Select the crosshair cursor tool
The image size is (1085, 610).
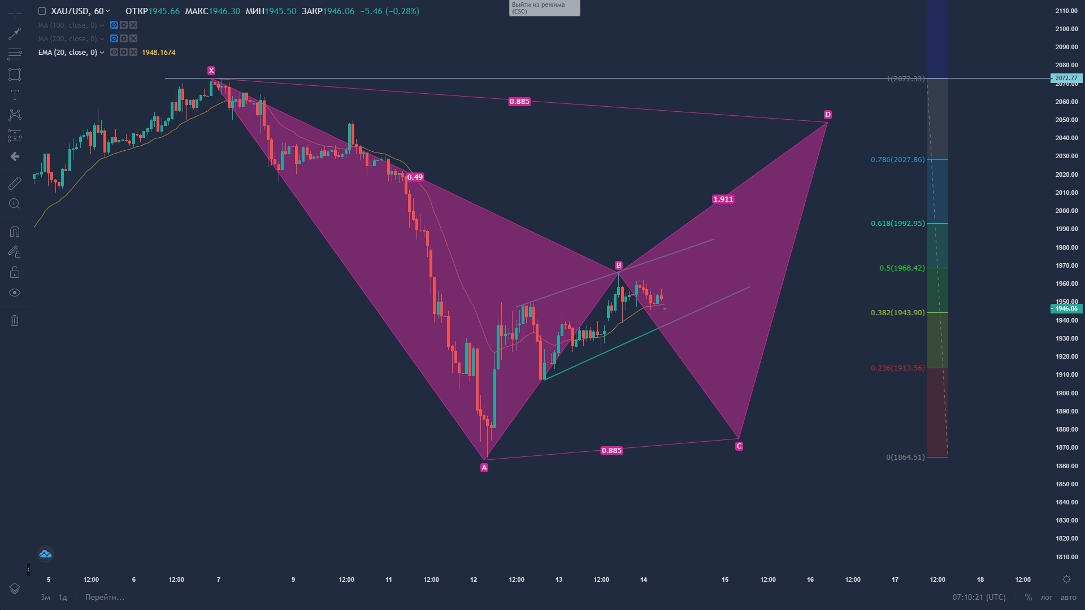15,14
